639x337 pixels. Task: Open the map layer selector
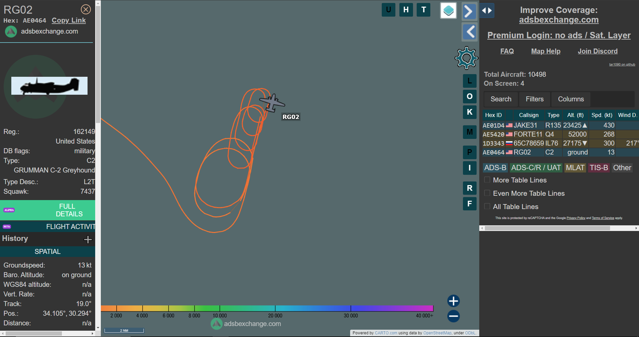448,11
